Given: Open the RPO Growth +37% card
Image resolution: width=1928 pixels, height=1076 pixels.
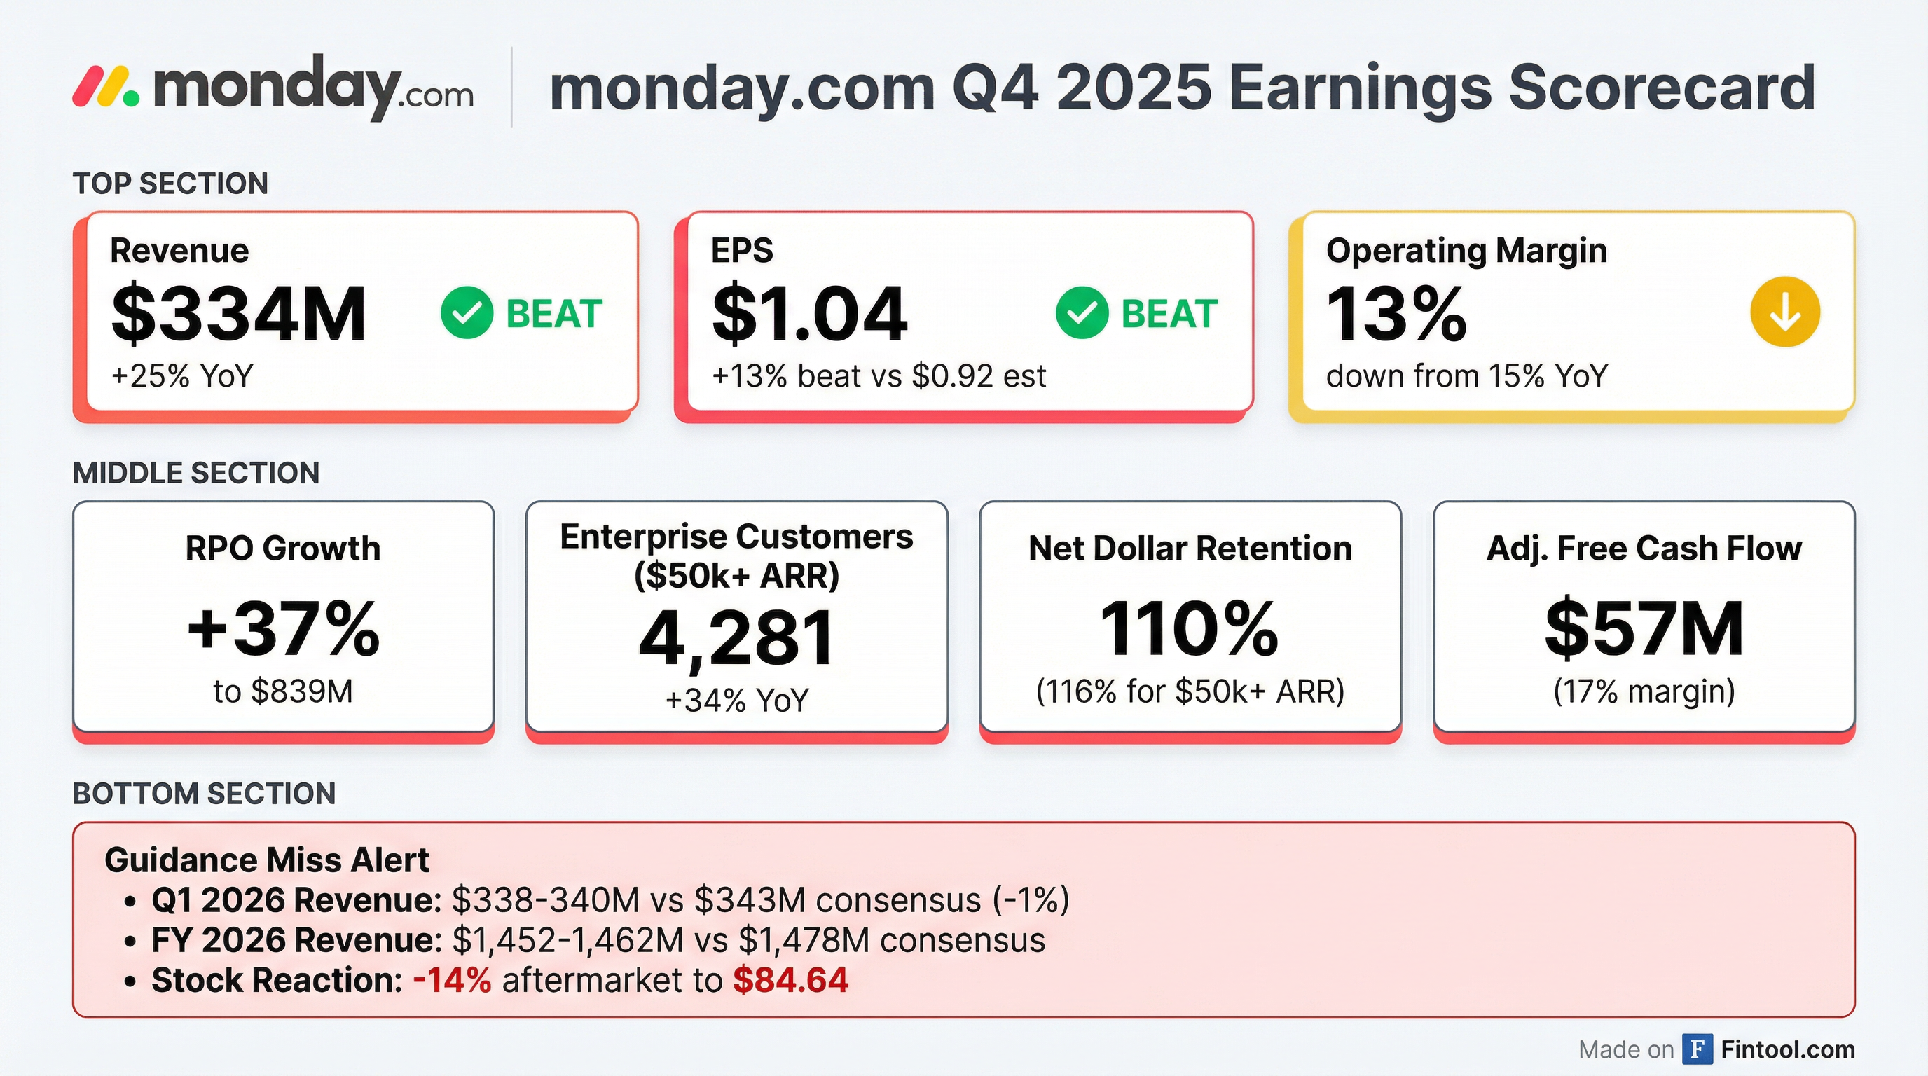Looking at the screenshot, I should (x=283, y=617).
